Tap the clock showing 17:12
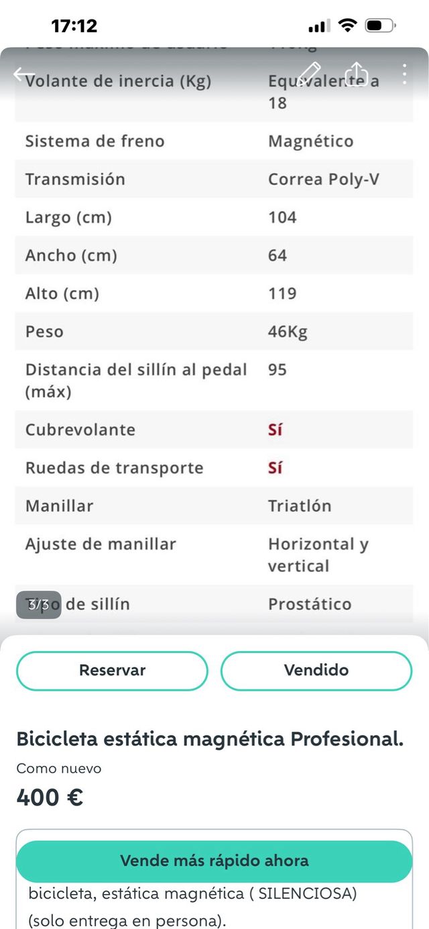This screenshot has width=429, height=929. tap(74, 25)
